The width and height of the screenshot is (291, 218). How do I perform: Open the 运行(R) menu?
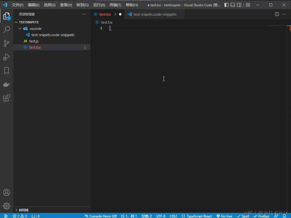[99, 5]
